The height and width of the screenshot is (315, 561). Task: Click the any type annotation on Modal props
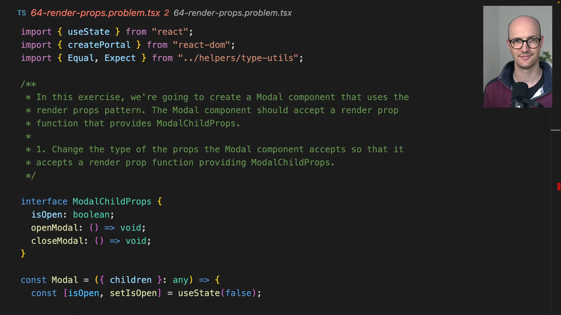point(180,280)
